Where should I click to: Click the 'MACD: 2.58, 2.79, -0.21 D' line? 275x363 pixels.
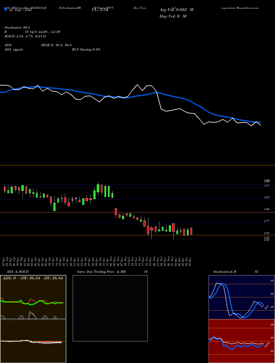(25, 36)
